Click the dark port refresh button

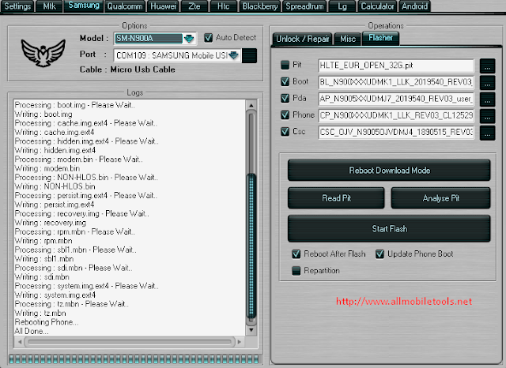[x=250, y=55]
